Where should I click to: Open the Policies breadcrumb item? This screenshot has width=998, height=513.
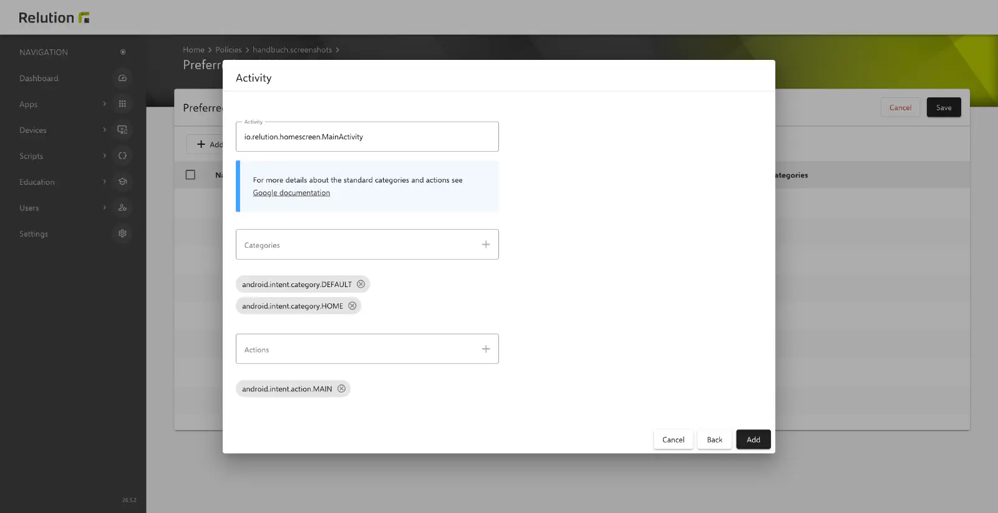228,50
